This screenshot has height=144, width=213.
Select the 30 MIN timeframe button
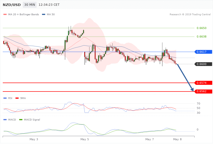click(30, 5)
